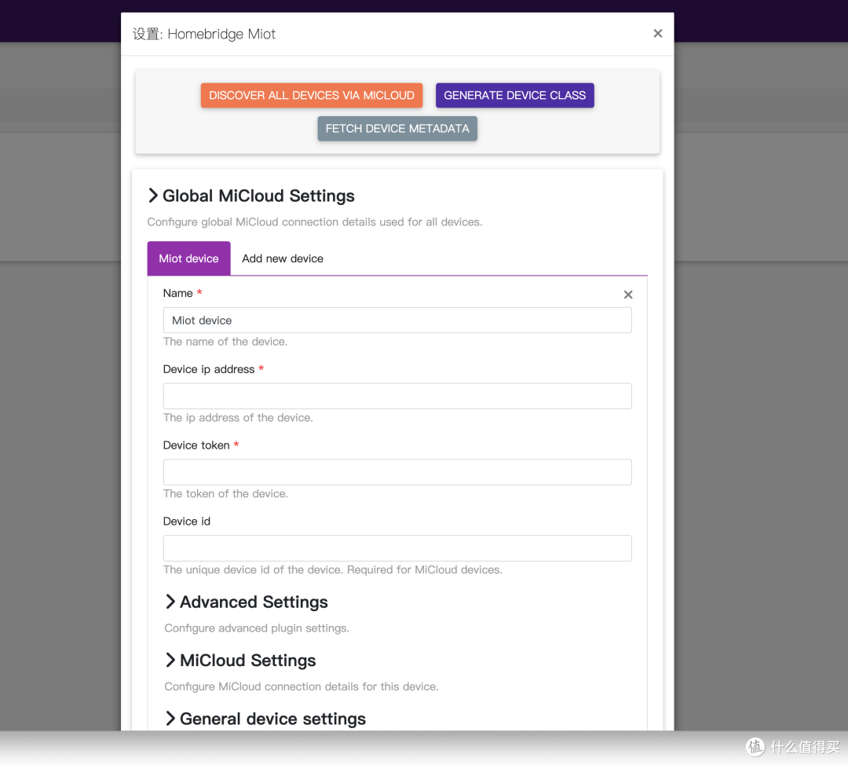Screen dimensions: 848x765
Task: Focus the Name field containing Miot device
Action: 397,320
